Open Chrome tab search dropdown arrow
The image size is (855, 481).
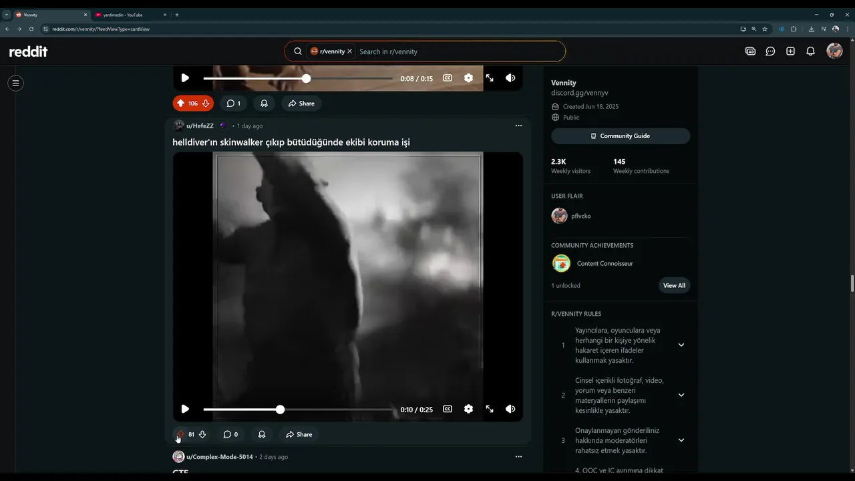point(6,15)
